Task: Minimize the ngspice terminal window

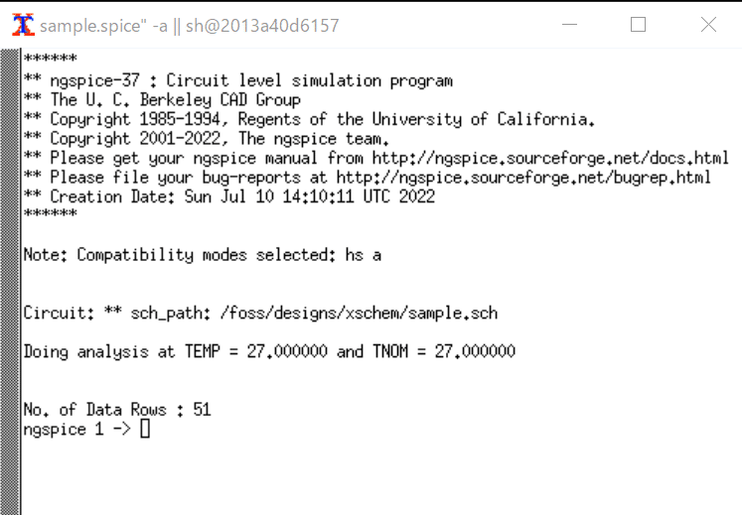Action: click(569, 25)
